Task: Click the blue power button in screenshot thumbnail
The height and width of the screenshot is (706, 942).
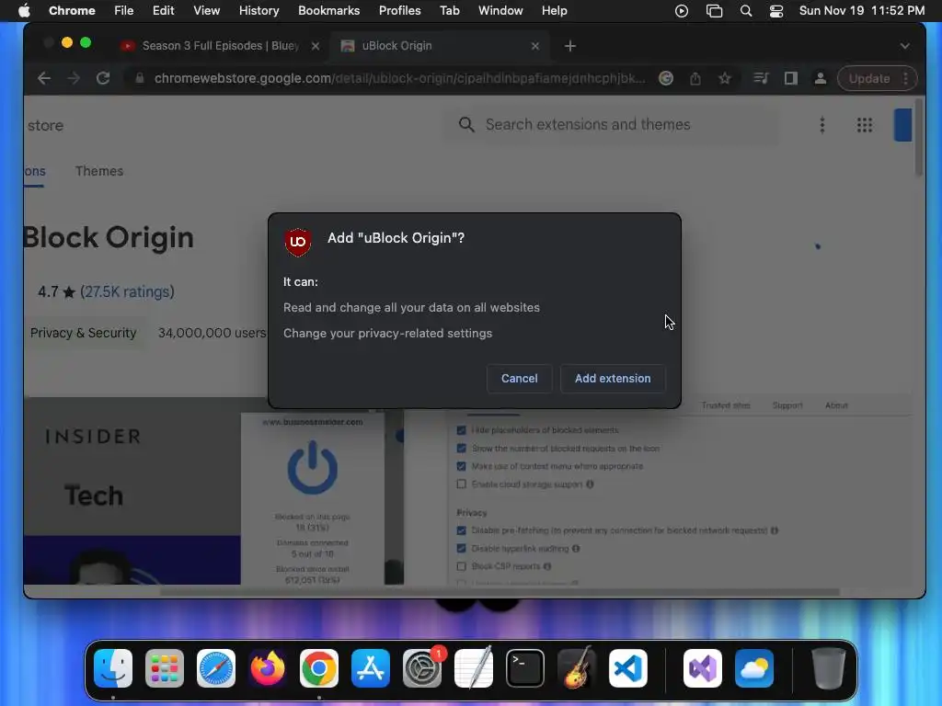Action: click(x=313, y=468)
